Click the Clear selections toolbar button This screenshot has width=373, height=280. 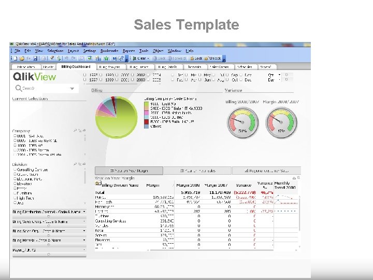click(x=139, y=58)
